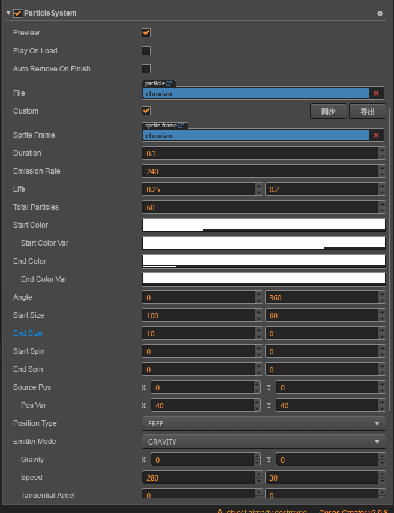Click the 同步 sync button
Image resolution: width=394 pixels, height=513 pixels.
pyautogui.click(x=328, y=111)
